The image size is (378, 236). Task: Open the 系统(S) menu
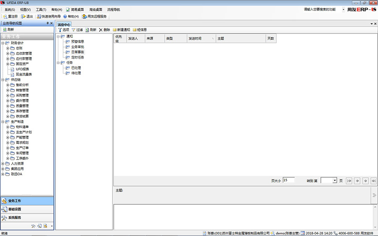click(x=10, y=9)
